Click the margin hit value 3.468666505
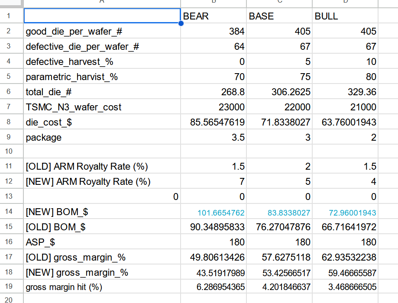398x303 pixels. pyautogui.click(x=345, y=287)
